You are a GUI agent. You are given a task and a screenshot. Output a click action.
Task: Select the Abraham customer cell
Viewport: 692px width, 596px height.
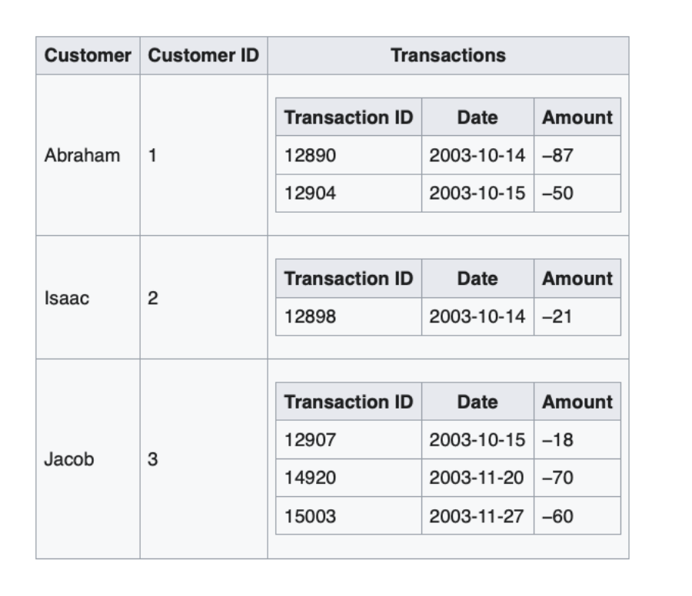[x=88, y=155]
